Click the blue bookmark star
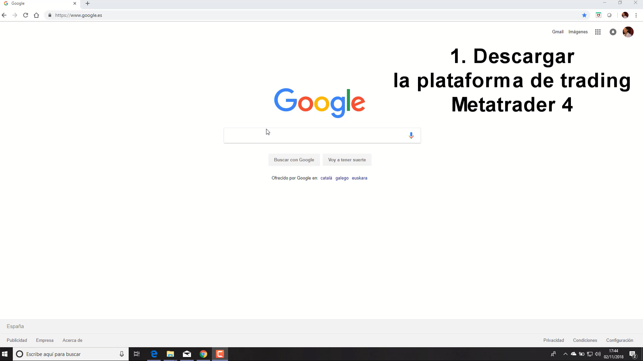Image resolution: width=643 pixels, height=361 pixels. (584, 15)
